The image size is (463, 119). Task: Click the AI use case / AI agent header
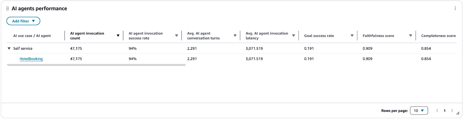[x=32, y=36]
